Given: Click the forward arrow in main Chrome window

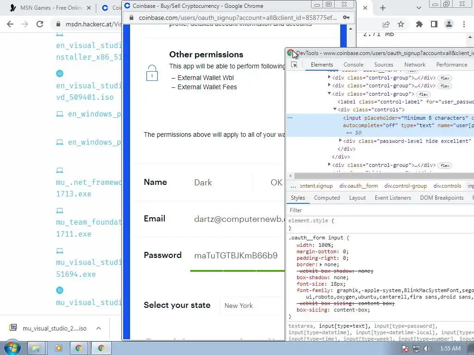Looking at the screenshot, I should pos(25,24).
